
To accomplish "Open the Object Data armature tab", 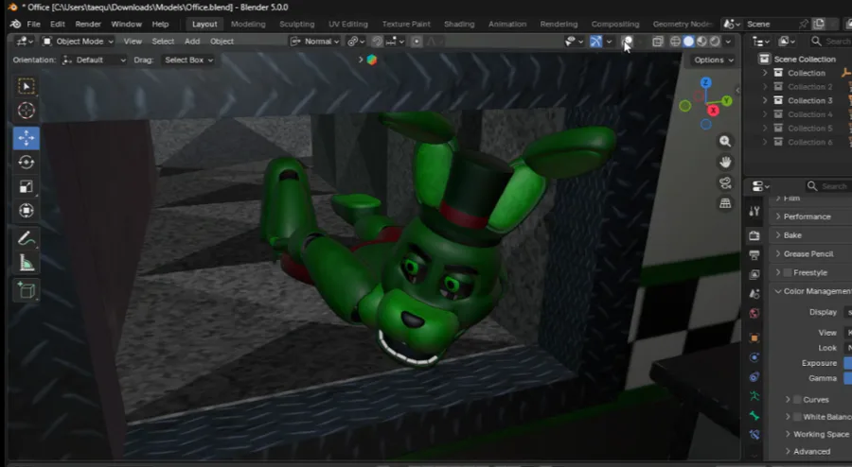I will coord(754,396).
